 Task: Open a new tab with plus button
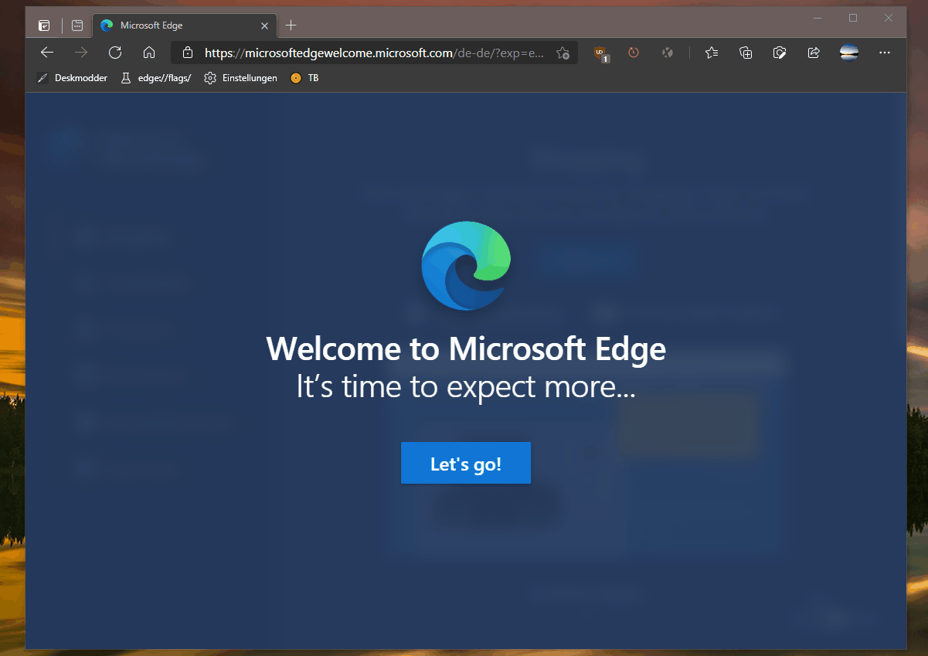291,25
